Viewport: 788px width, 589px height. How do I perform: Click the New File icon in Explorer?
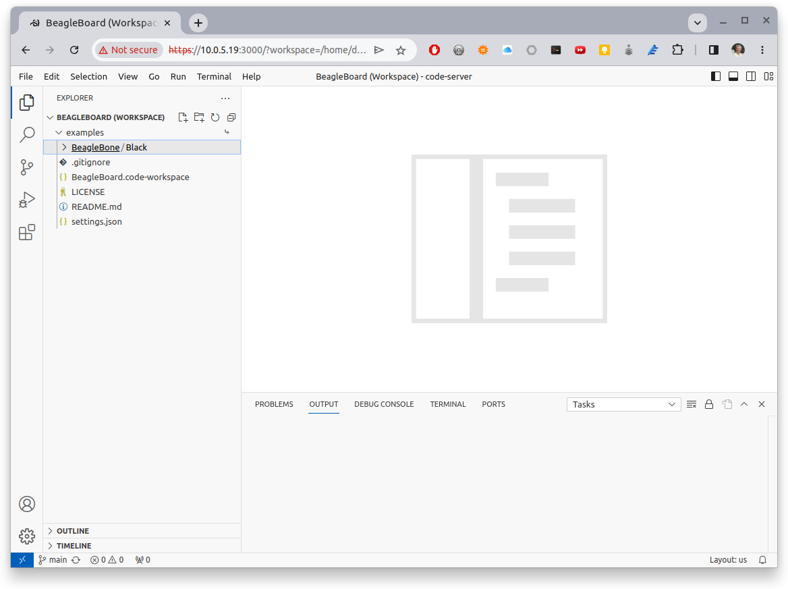pyautogui.click(x=183, y=117)
